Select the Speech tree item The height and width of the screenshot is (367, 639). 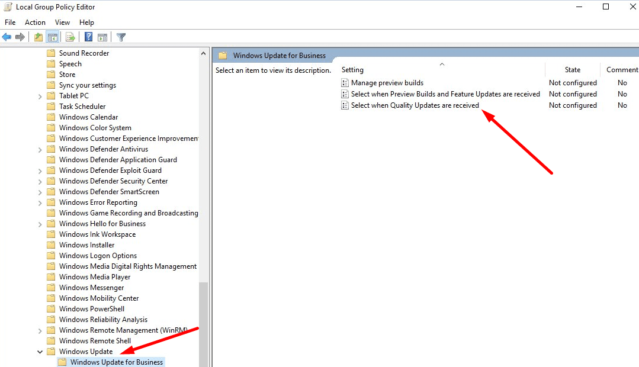pyautogui.click(x=70, y=64)
